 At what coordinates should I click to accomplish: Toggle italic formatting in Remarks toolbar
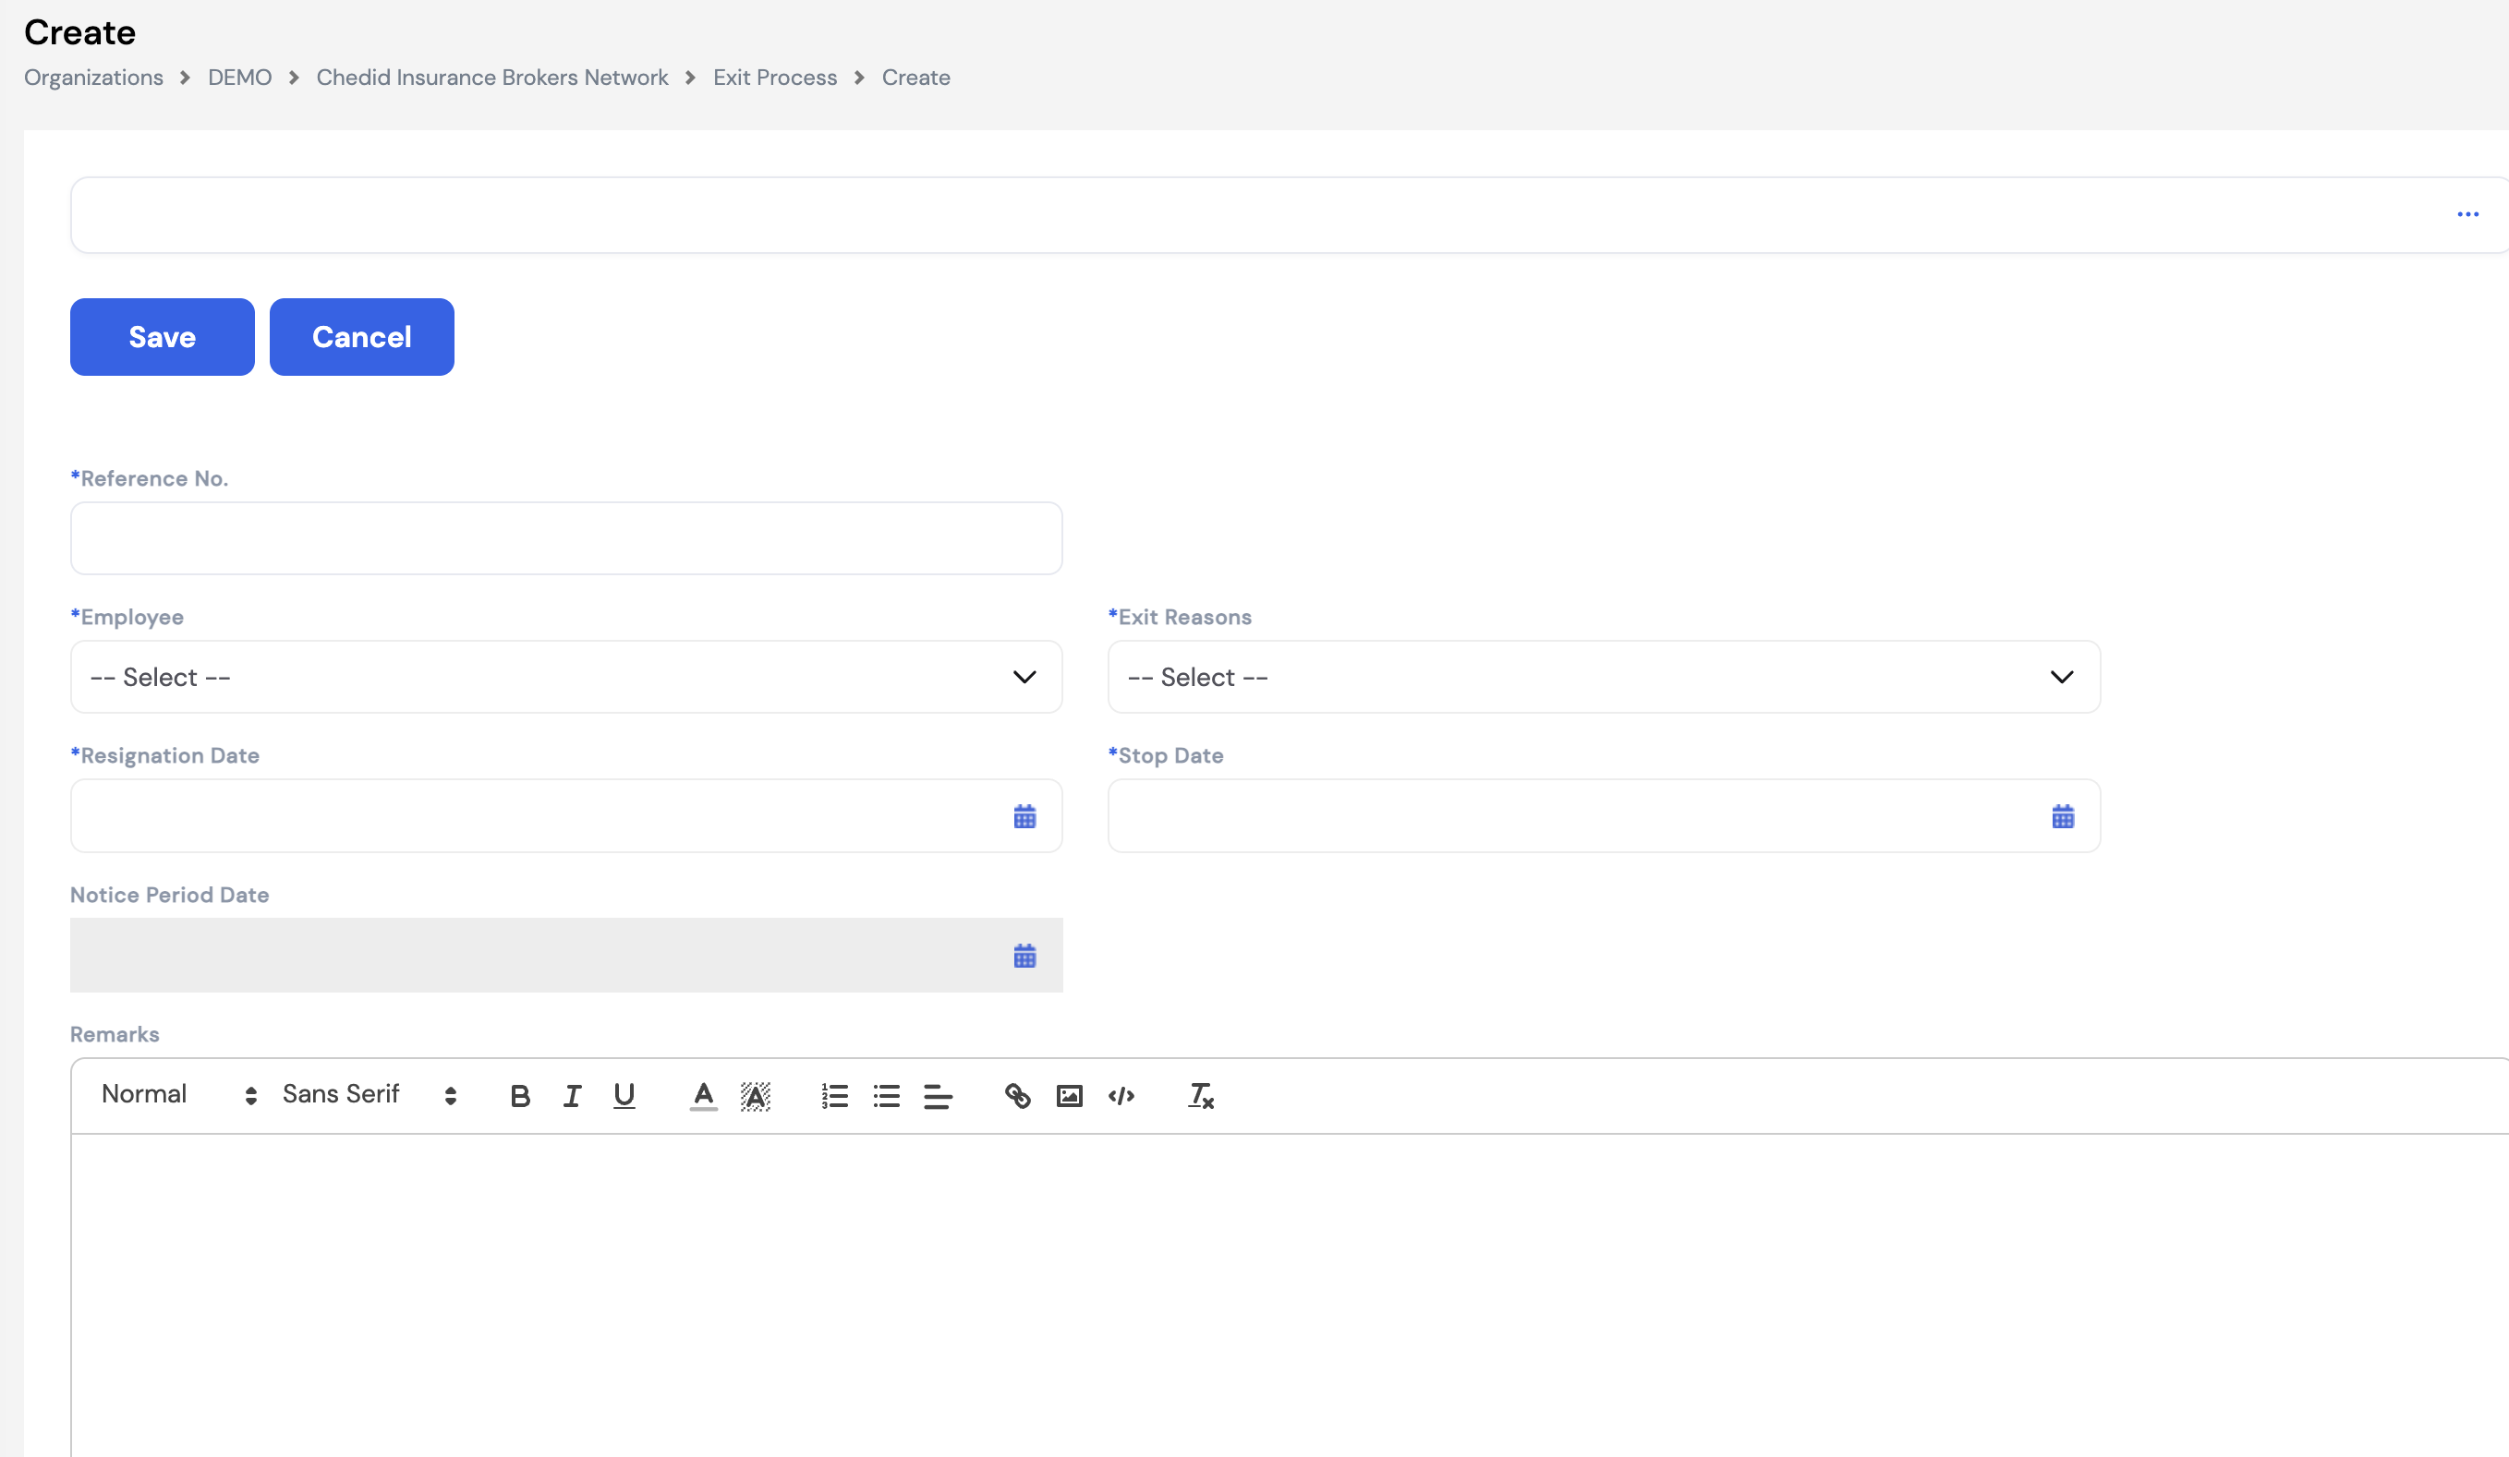pyautogui.click(x=572, y=1096)
